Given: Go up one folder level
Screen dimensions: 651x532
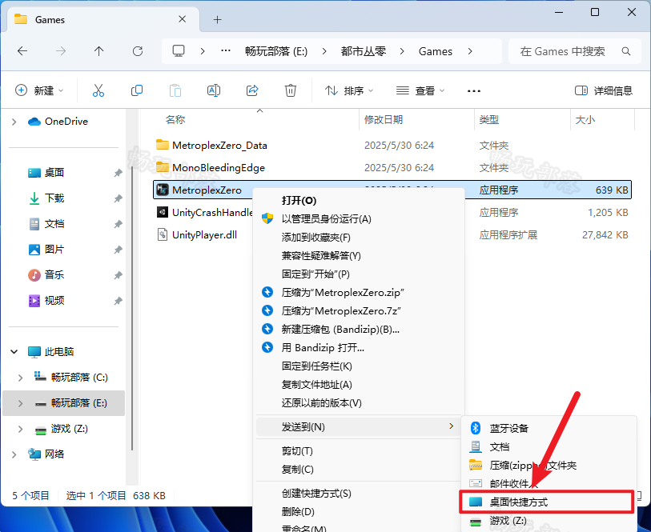Looking at the screenshot, I should [x=98, y=51].
